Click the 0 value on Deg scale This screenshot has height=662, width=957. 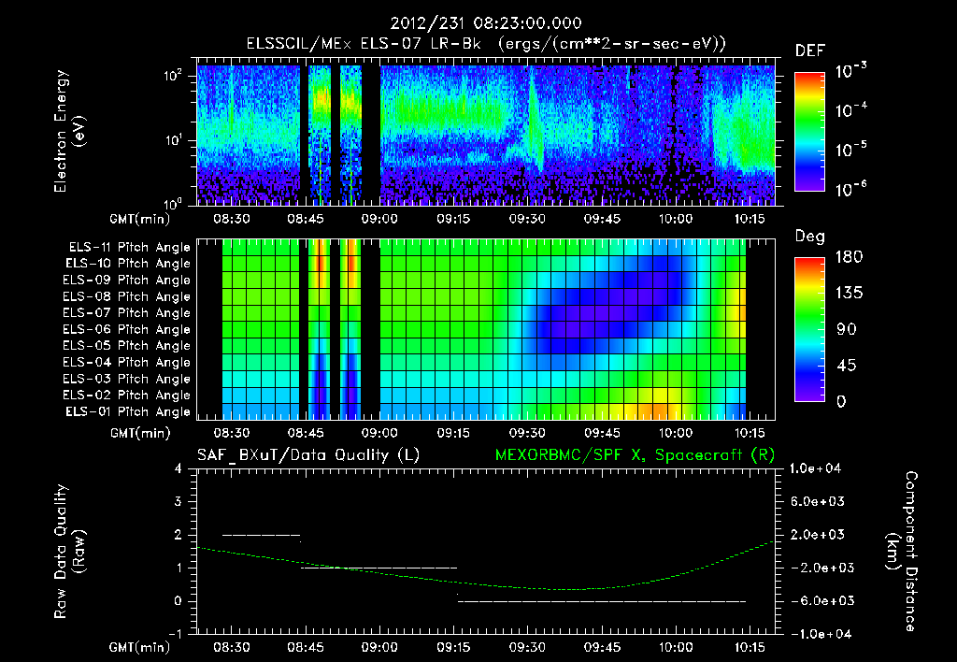[841, 401]
